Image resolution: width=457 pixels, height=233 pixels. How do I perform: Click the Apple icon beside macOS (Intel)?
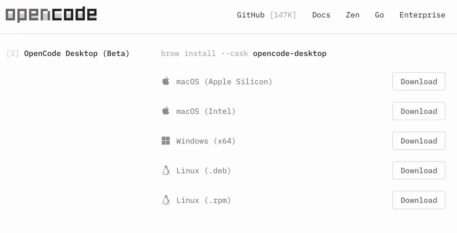166,111
